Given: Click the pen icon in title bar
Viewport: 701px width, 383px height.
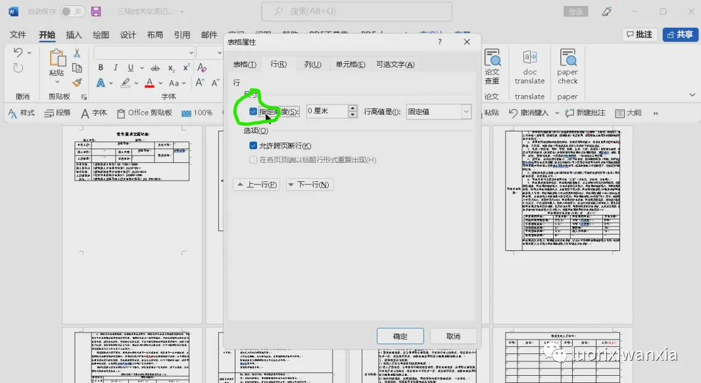Looking at the screenshot, I should [607, 12].
